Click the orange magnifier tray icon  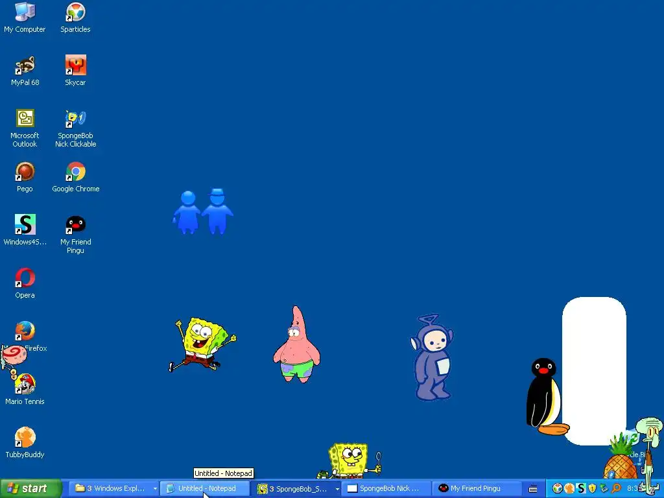(x=616, y=489)
